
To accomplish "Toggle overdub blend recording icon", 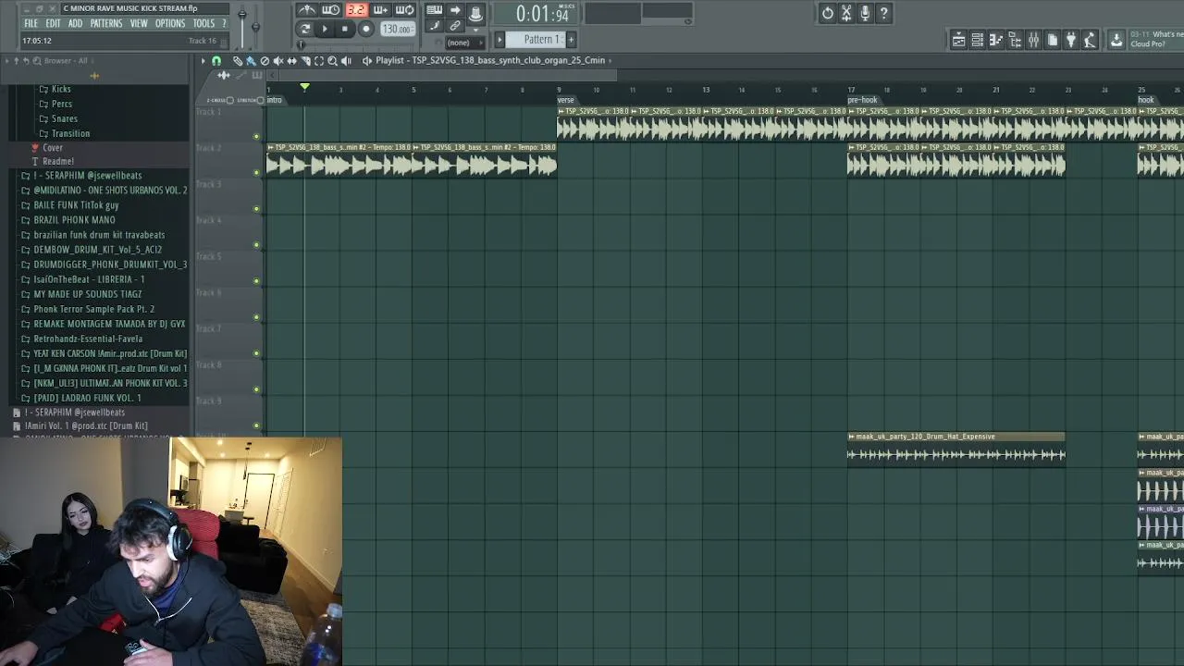I will pyautogui.click(x=380, y=10).
